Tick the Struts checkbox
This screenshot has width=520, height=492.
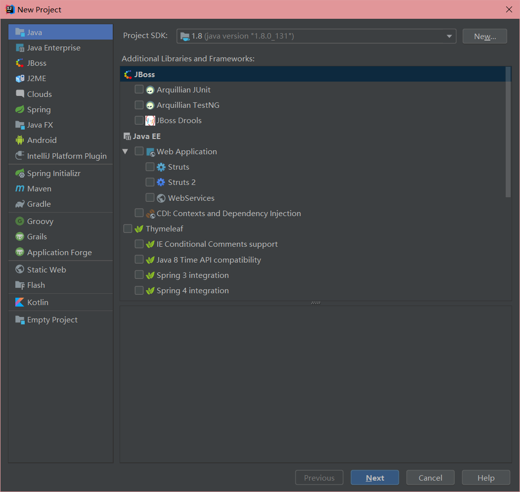pos(150,167)
